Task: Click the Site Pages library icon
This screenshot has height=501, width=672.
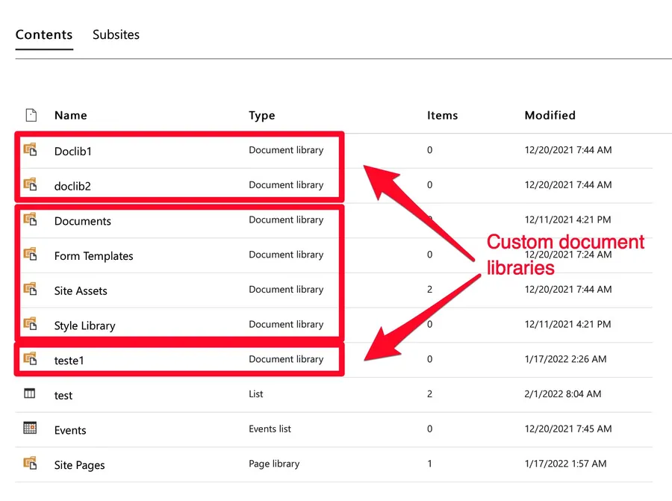Action: click(x=30, y=464)
